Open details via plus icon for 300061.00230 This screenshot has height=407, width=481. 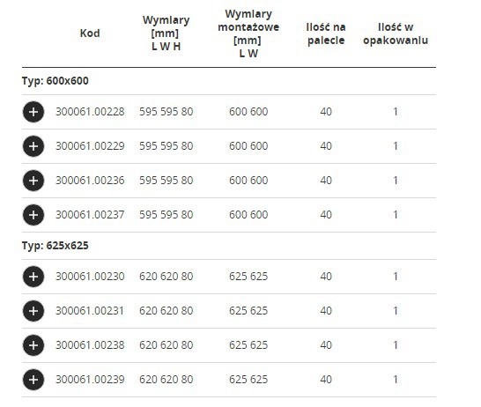coord(33,277)
